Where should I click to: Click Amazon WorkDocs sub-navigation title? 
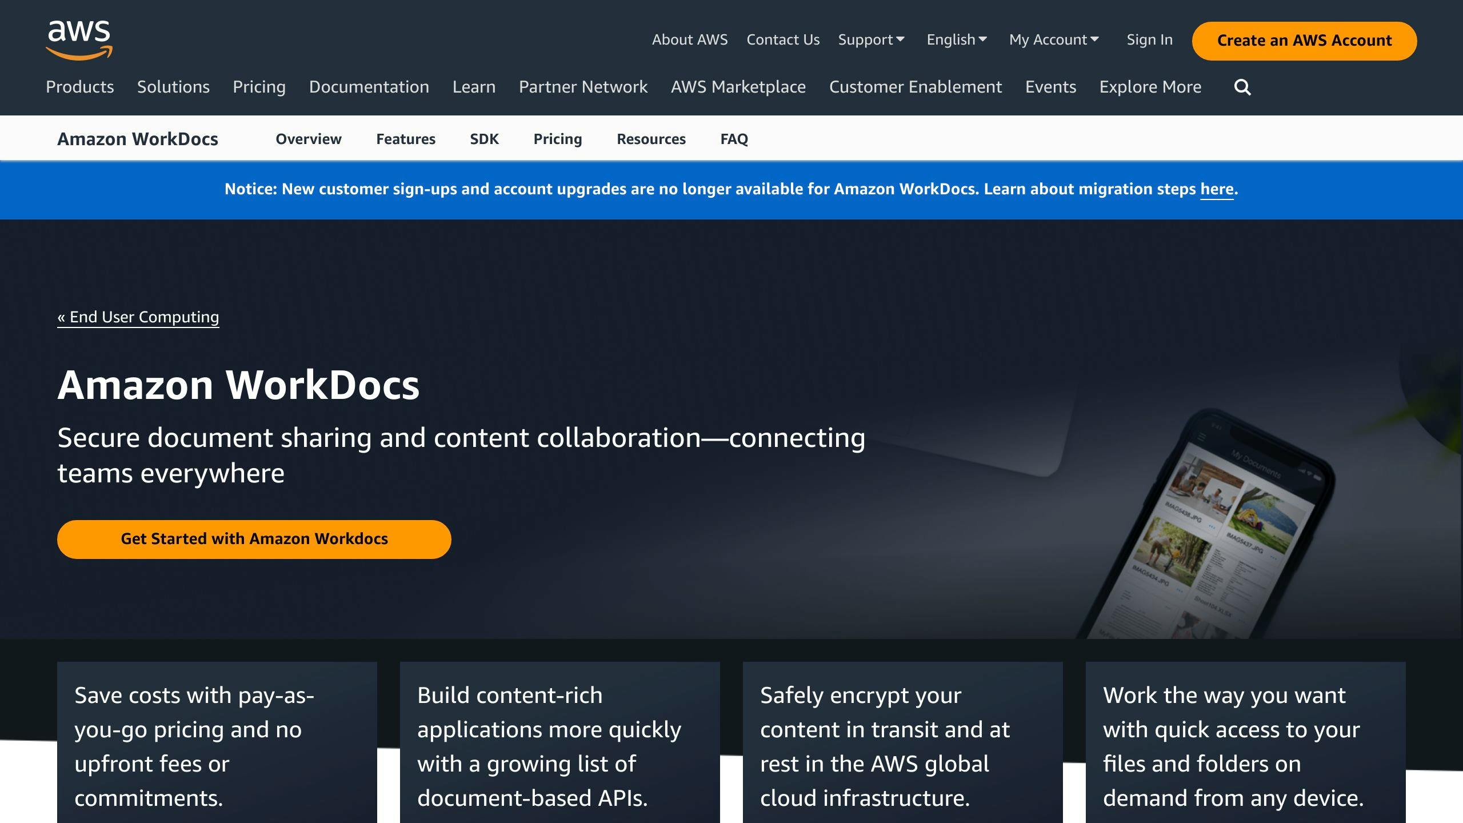click(x=138, y=139)
